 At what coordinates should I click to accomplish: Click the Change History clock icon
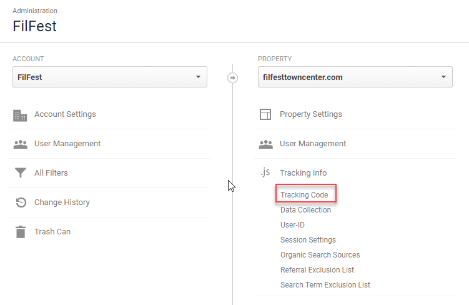coord(20,202)
